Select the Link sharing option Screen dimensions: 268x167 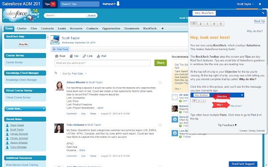(88, 56)
